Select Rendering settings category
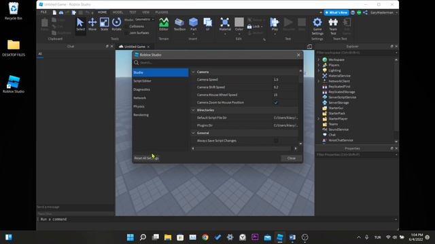 coord(160,115)
